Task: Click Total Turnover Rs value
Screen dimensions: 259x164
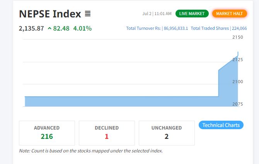Action: click(176, 28)
